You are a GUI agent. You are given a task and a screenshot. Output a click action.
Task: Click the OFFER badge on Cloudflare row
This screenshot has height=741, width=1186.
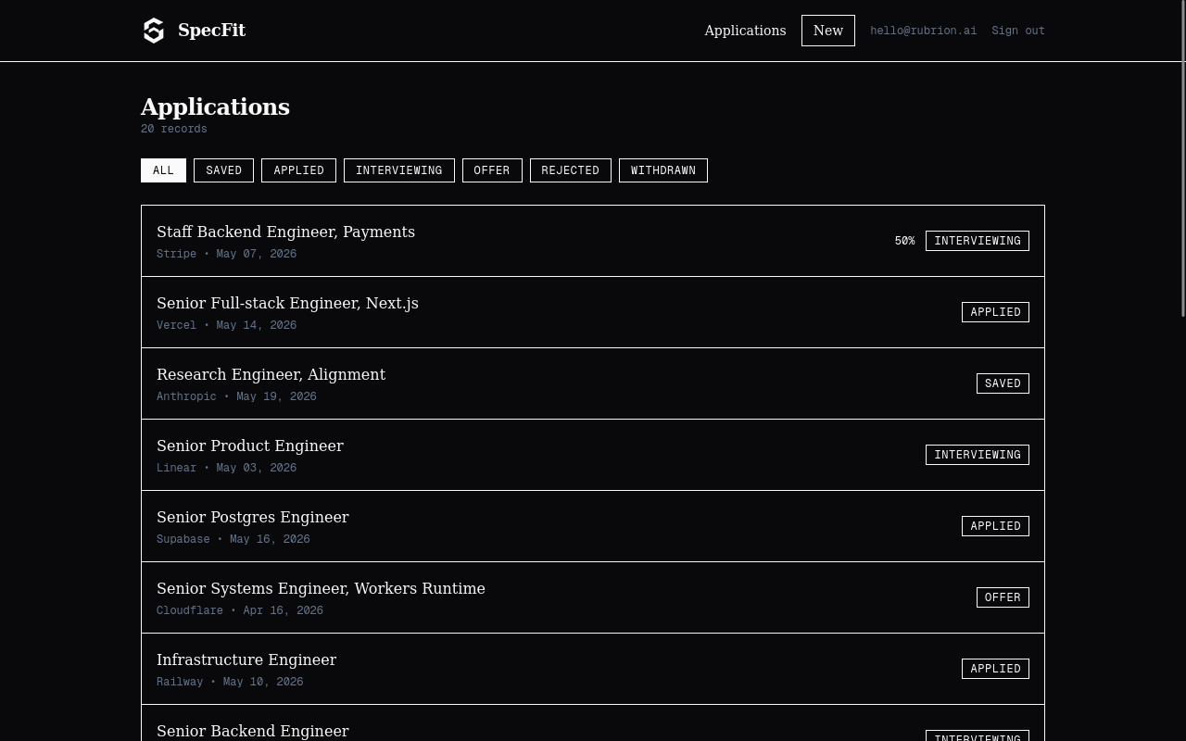1003,597
